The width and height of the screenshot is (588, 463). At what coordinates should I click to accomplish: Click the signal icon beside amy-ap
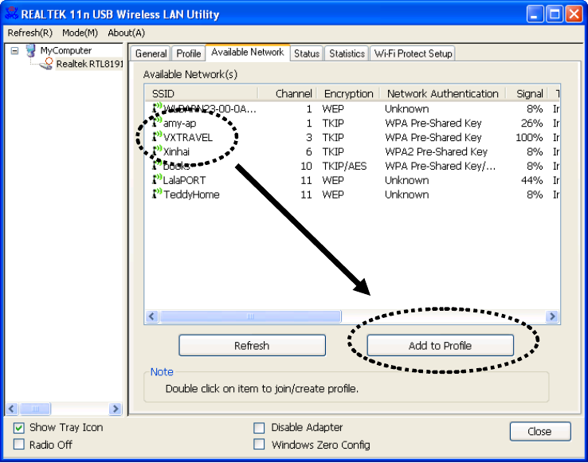coord(157,122)
